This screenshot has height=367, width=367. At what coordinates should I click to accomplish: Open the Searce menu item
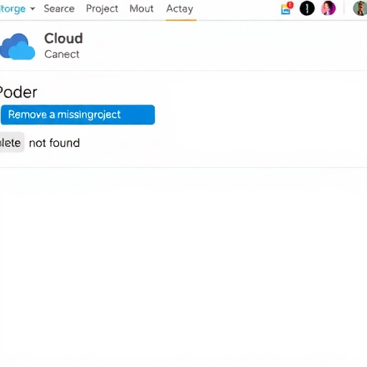tap(59, 9)
